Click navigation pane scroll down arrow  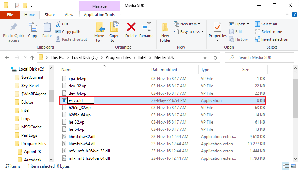tap(51, 159)
